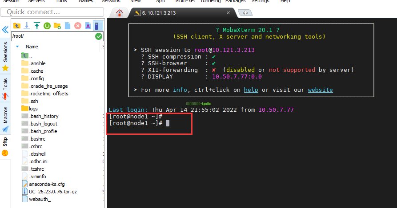Go to parent directory using SFTP toolbar icon
The image size is (397, 208).
tap(16, 26)
